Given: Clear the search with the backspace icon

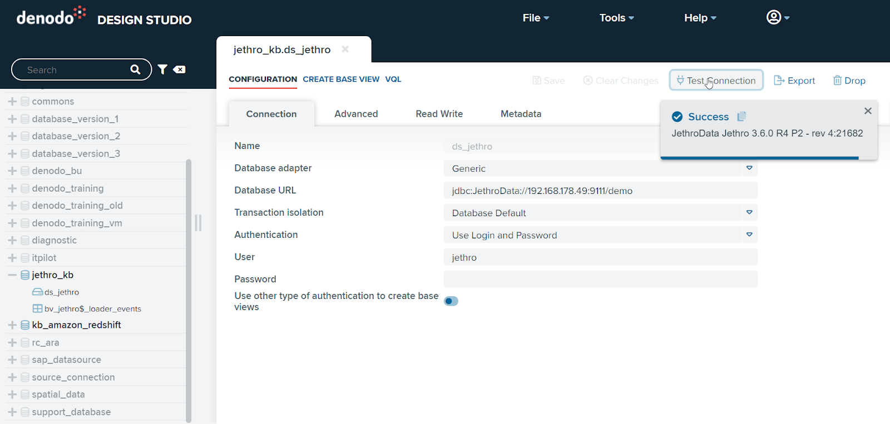Looking at the screenshot, I should pyautogui.click(x=179, y=69).
